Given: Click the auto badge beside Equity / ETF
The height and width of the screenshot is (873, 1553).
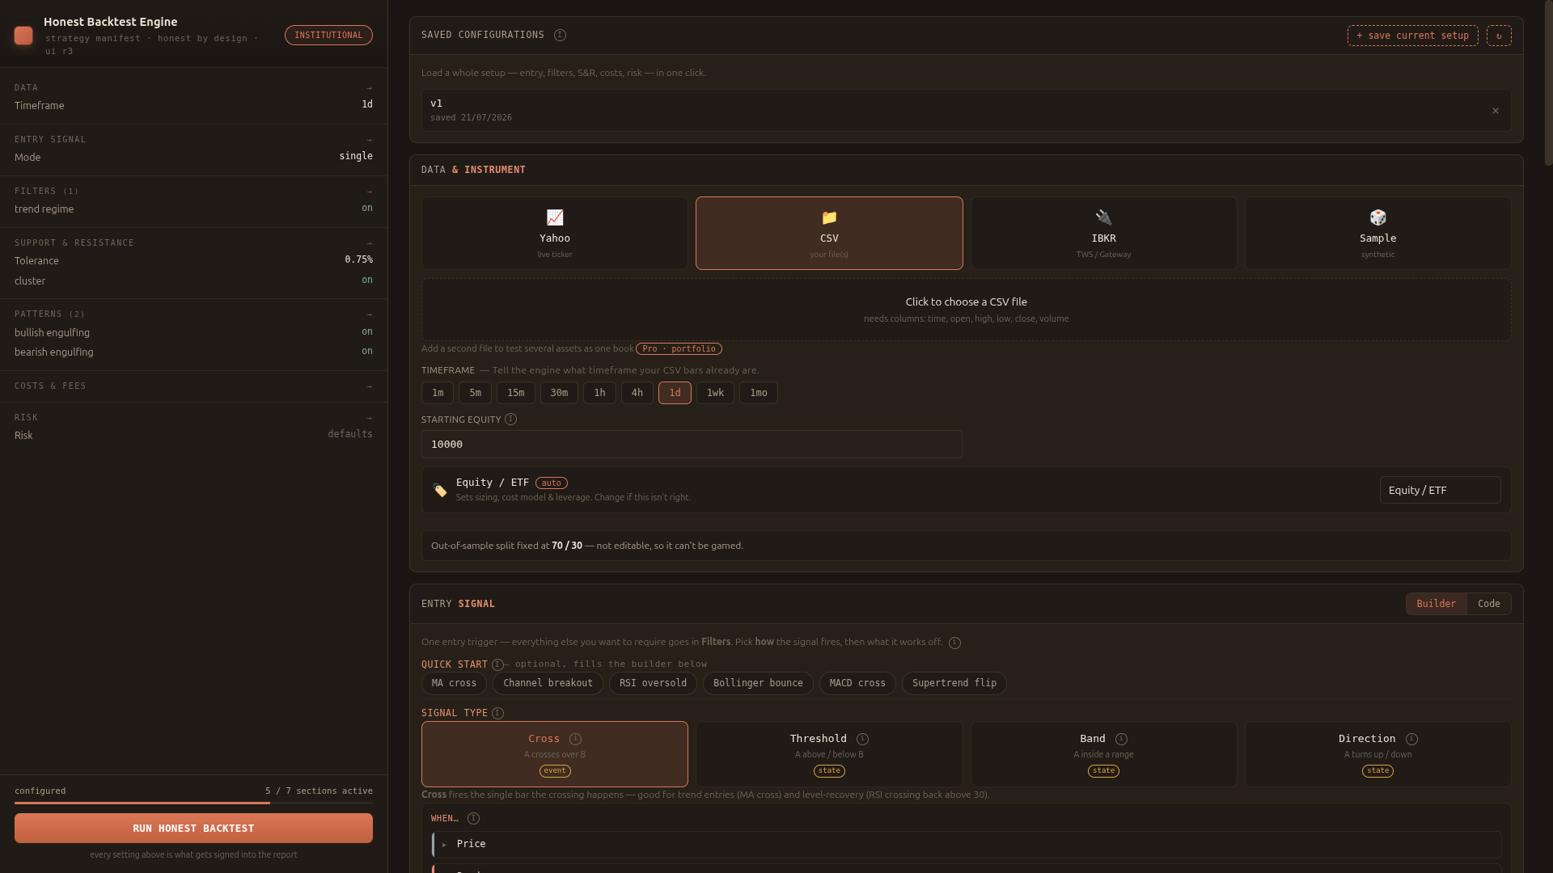Looking at the screenshot, I should tap(552, 483).
